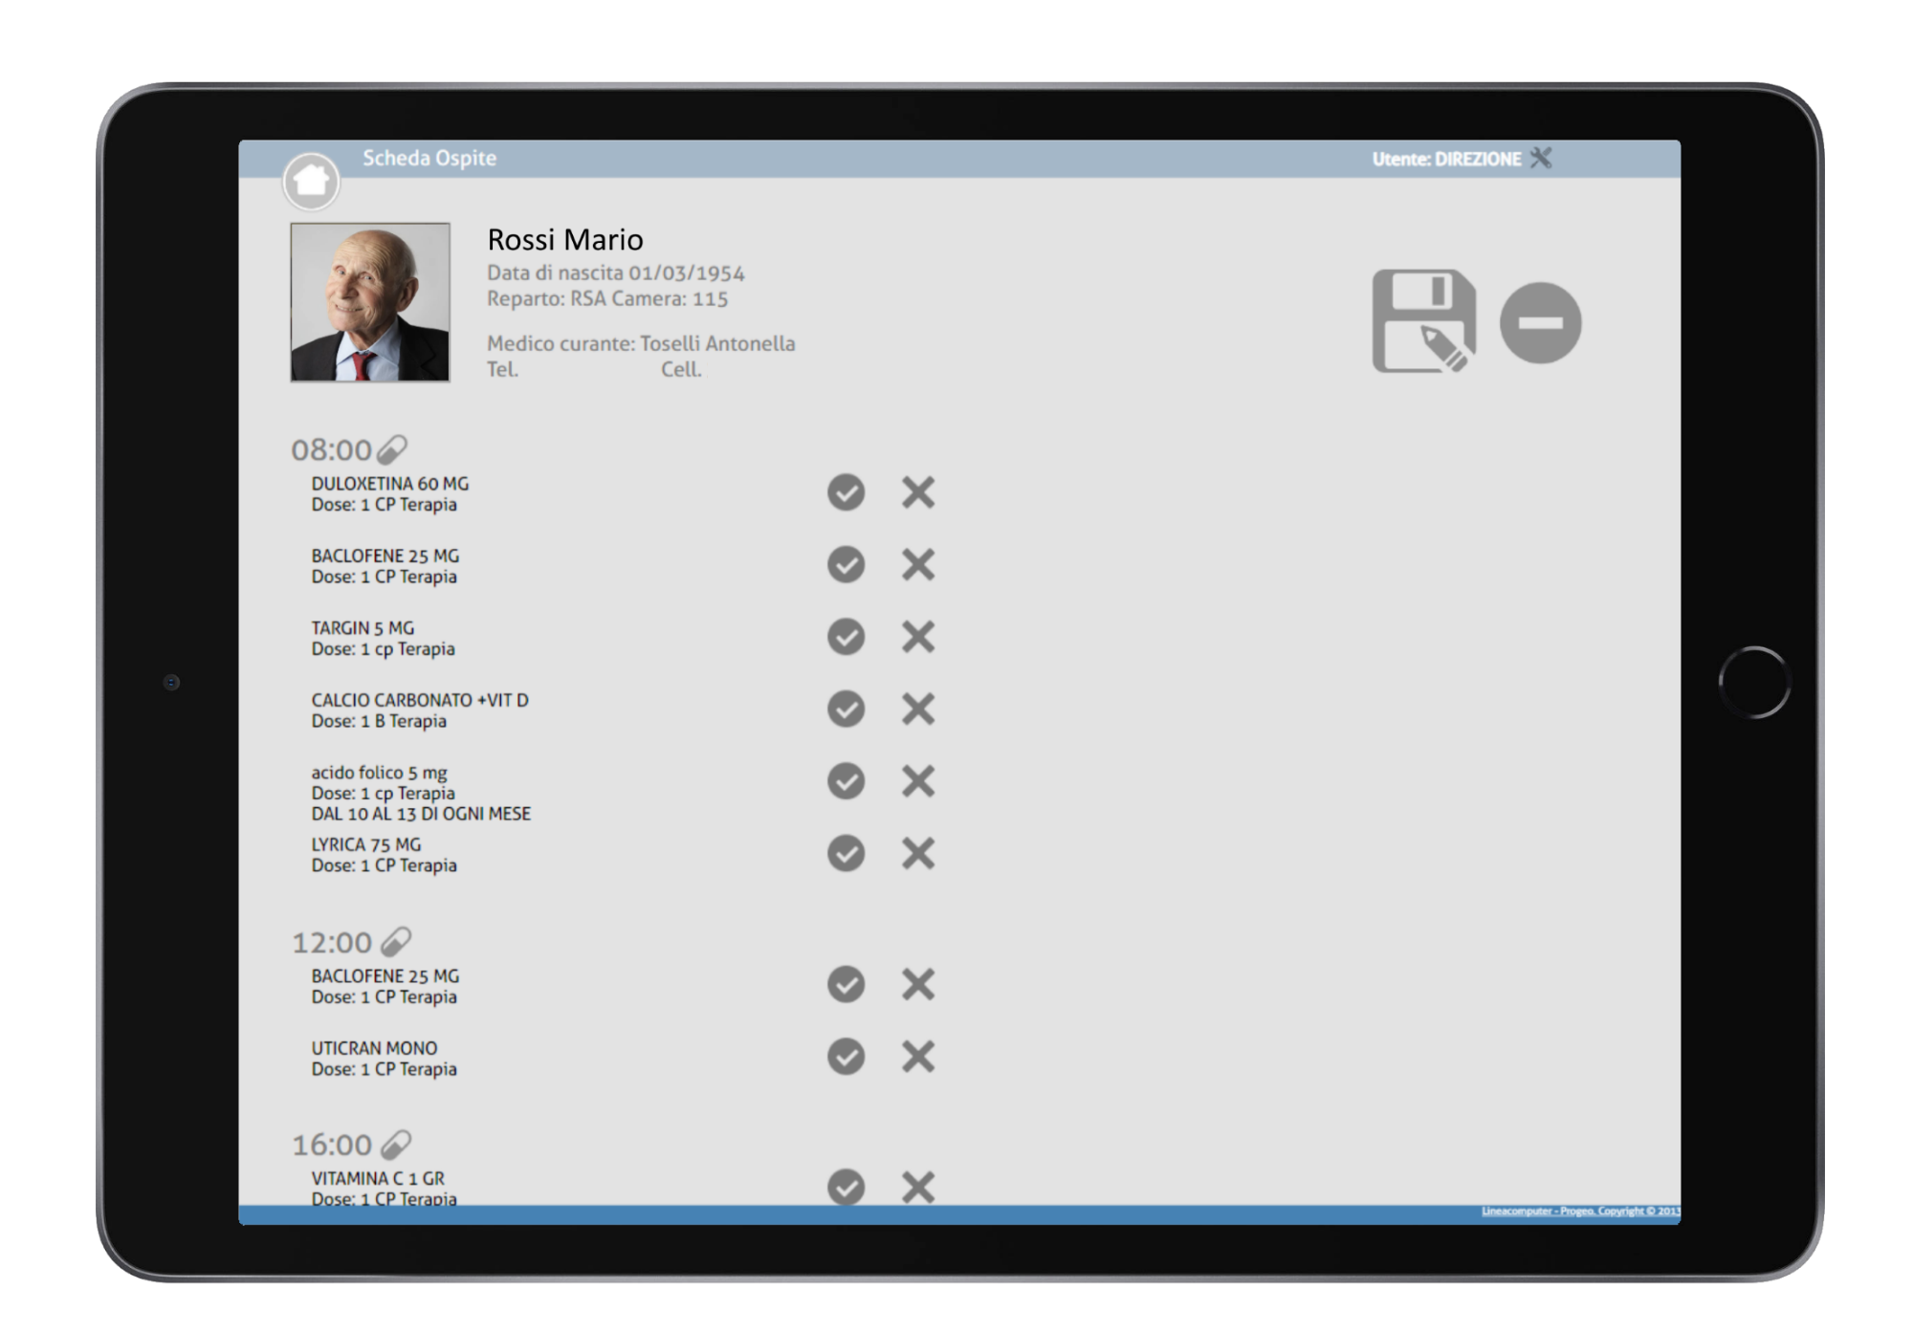Mark TARGIN 5 MG as administered

pos(846,637)
